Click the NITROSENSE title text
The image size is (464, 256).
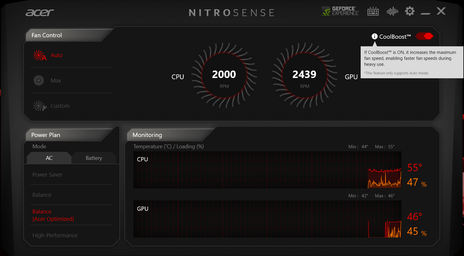(232, 13)
